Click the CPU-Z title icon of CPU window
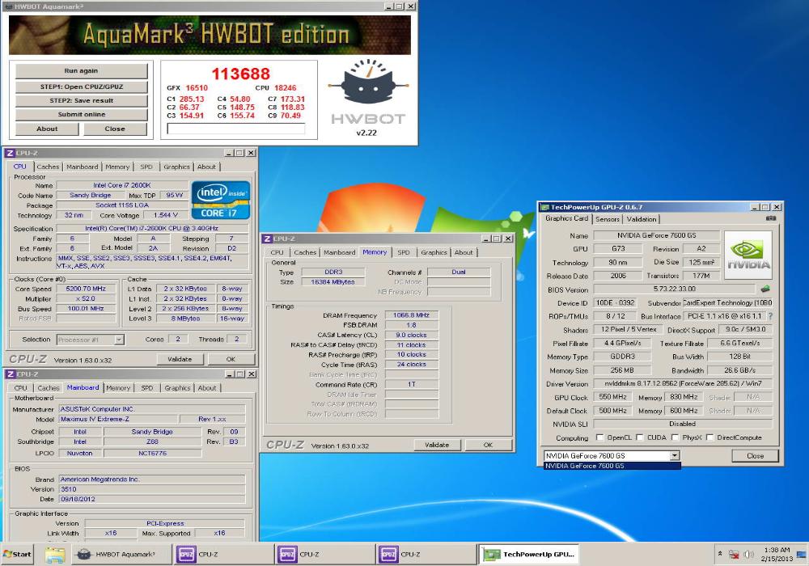809x566 pixels. click(x=9, y=153)
